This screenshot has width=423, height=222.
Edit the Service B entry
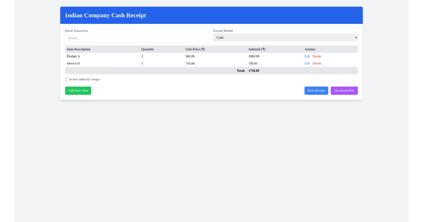(307, 63)
